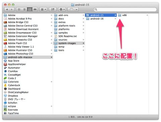Select the tools folder
The width and height of the screenshot is (161, 122).
click(x=69, y=50)
